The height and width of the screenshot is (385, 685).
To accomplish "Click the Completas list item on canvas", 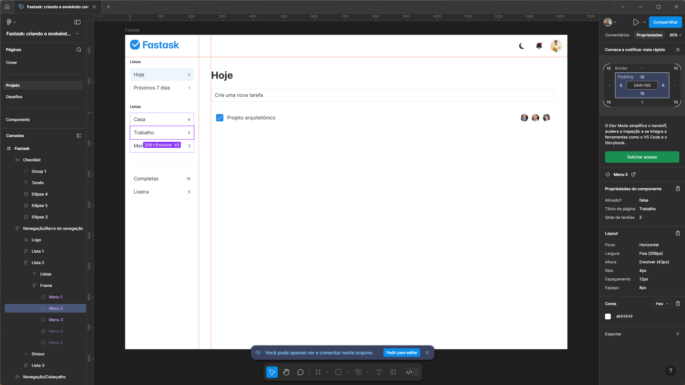I will click(x=162, y=179).
